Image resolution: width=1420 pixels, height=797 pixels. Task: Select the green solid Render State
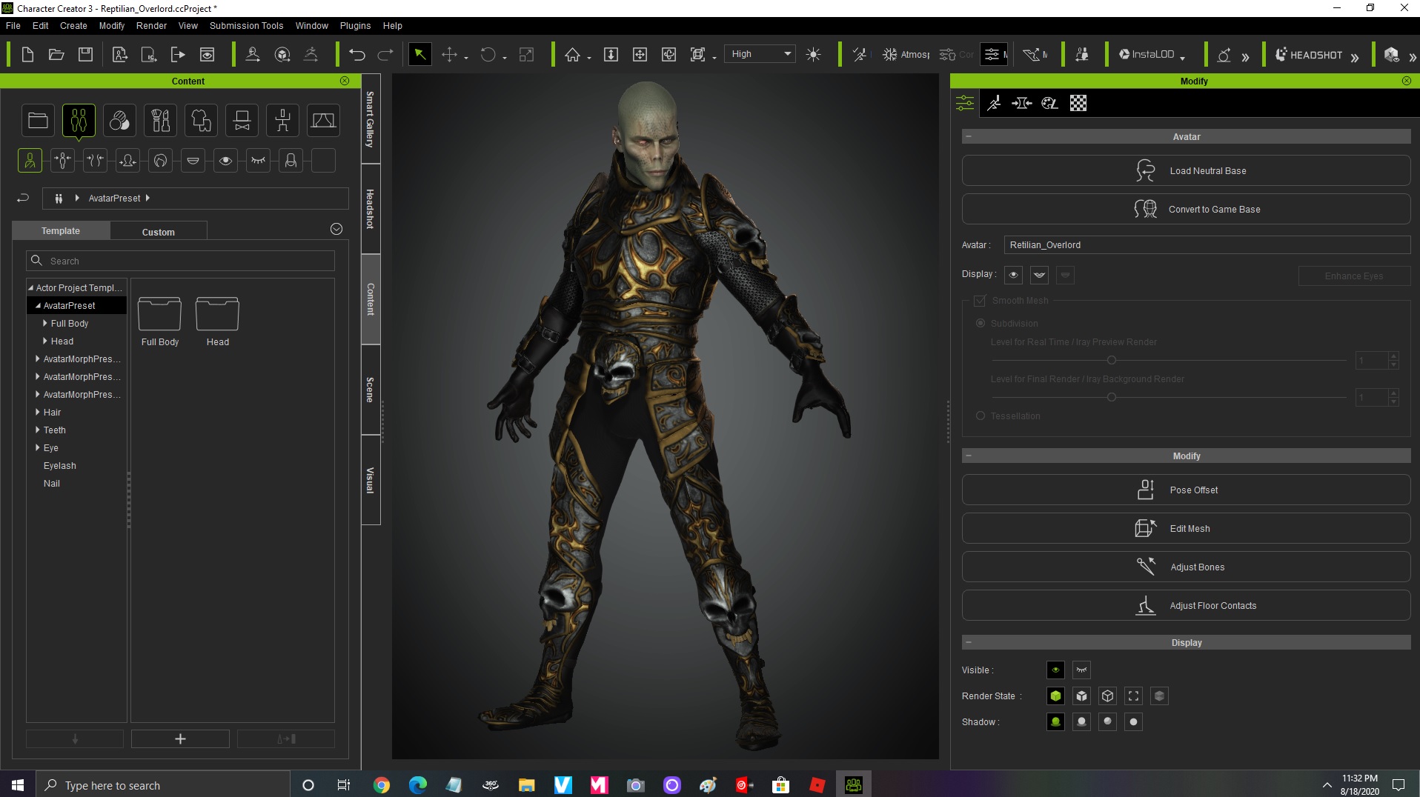pyautogui.click(x=1055, y=696)
